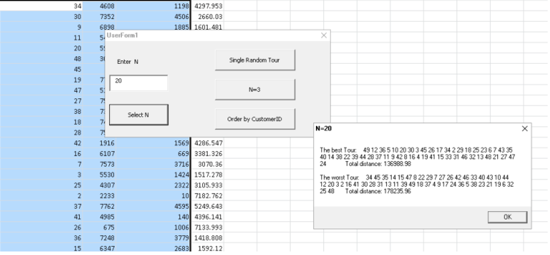Select the cell containing 2233
Image resolution: width=550 pixels, height=255 pixels.
click(100, 195)
